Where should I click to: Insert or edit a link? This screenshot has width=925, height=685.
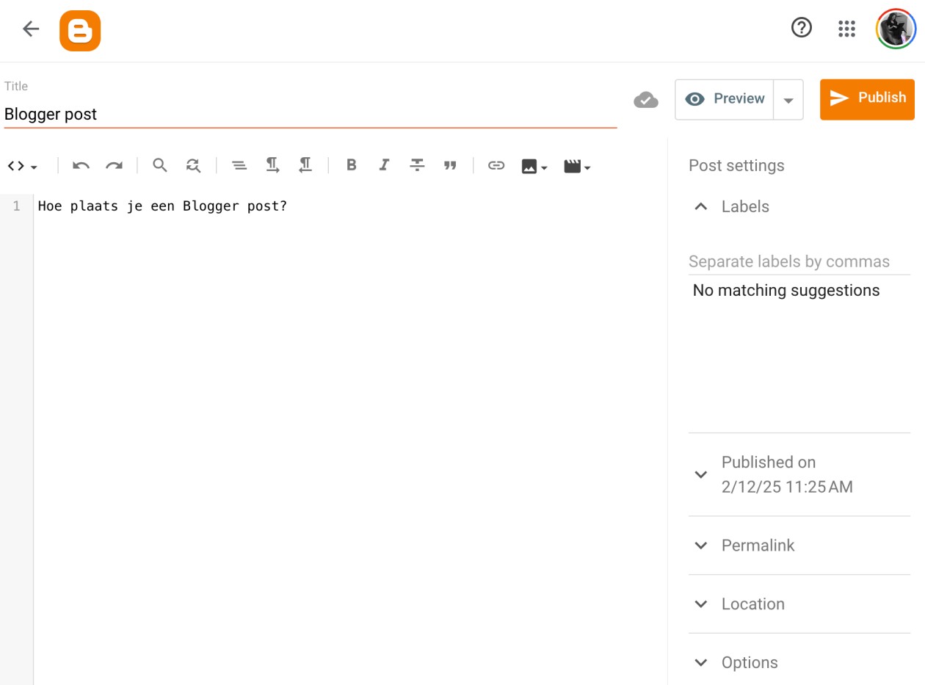pos(496,166)
